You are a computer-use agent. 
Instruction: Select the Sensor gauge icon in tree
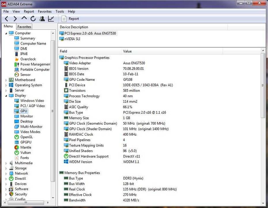pos(17,75)
